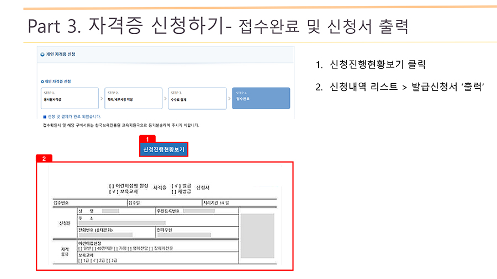Toggle the checked 보육교사 box in the form title
Screen dimensions: 497x279
point(113,192)
